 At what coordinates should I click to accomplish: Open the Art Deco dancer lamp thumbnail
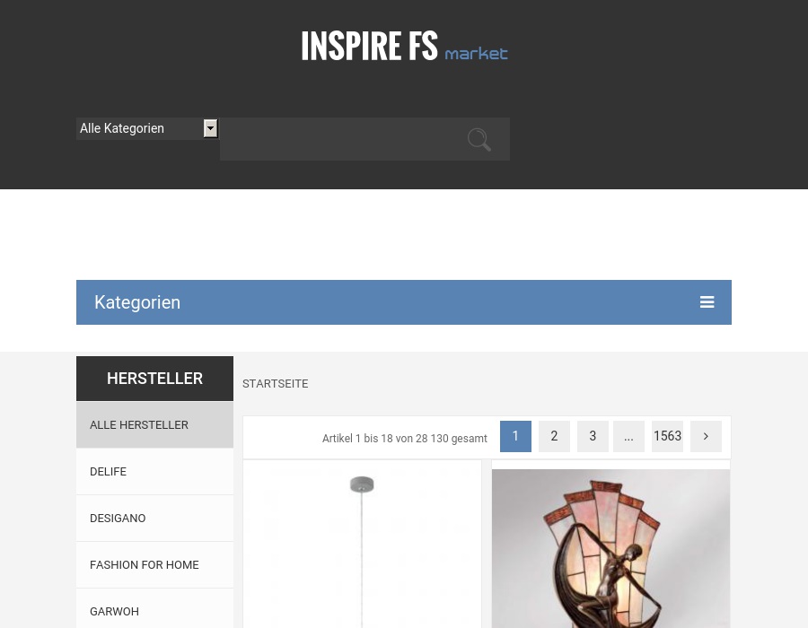click(x=610, y=549)
